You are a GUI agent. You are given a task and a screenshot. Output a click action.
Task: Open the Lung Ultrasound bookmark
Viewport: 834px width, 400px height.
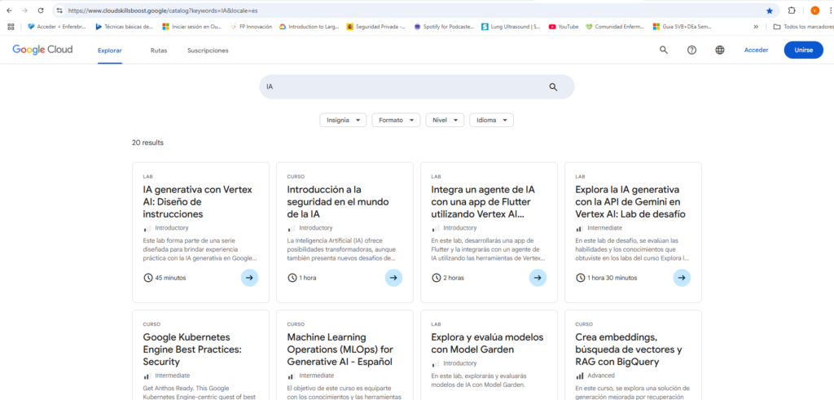coord(511,27)
